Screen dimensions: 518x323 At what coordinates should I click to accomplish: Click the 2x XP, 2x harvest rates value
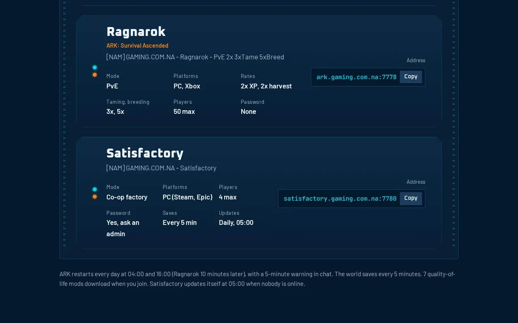coord(266,86)
